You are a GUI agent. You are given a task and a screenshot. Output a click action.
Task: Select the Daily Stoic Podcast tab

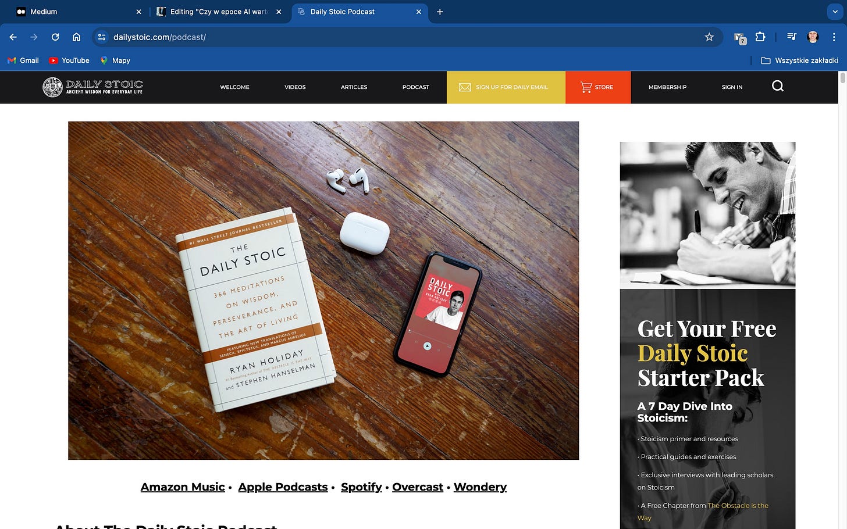coord(360,12)
